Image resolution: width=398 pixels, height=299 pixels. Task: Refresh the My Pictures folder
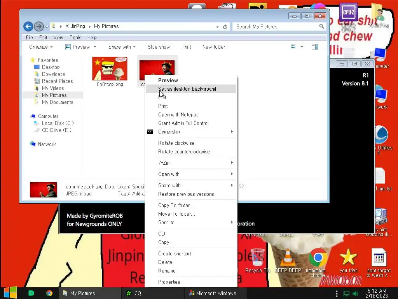(x=225, y=27)
